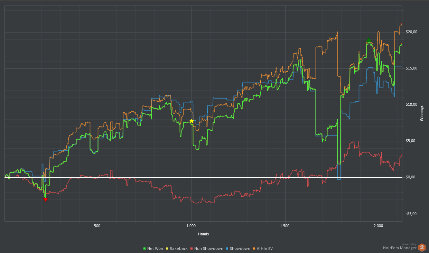Click the 2.000 hands axis label
The image size is (429, 253).
pos(379,226)
